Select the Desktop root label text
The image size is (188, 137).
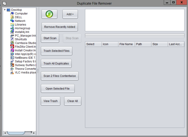click(17, 10)
